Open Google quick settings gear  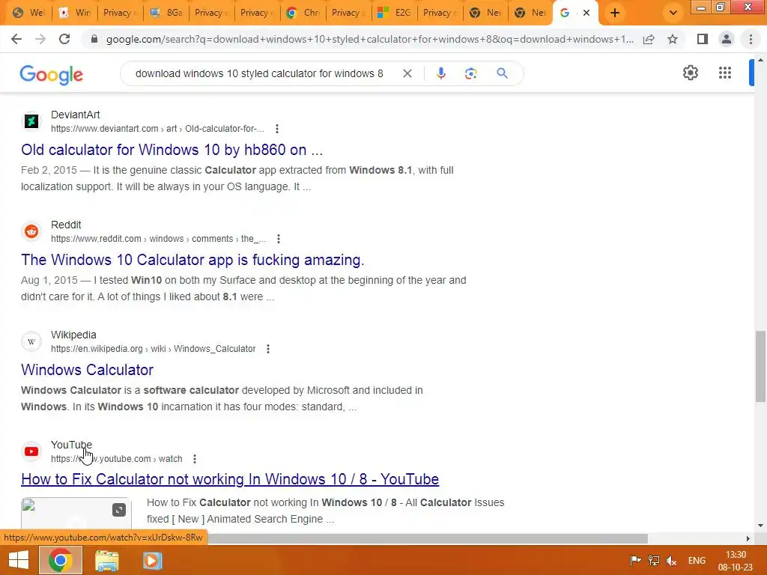[690, 73]
